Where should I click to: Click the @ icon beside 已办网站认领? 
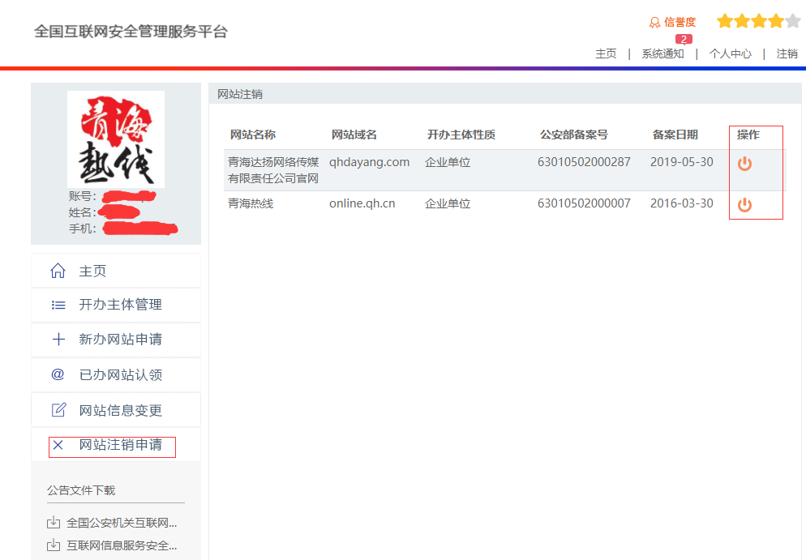pyautogui.click(x=58, y=374)
